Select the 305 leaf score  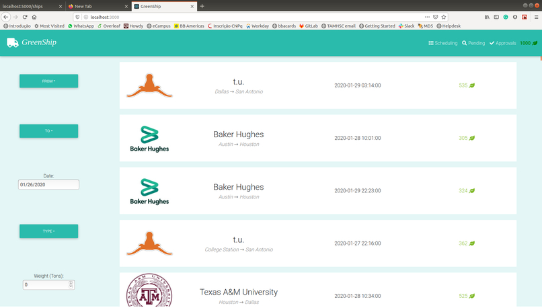click(x=467, y=138)
